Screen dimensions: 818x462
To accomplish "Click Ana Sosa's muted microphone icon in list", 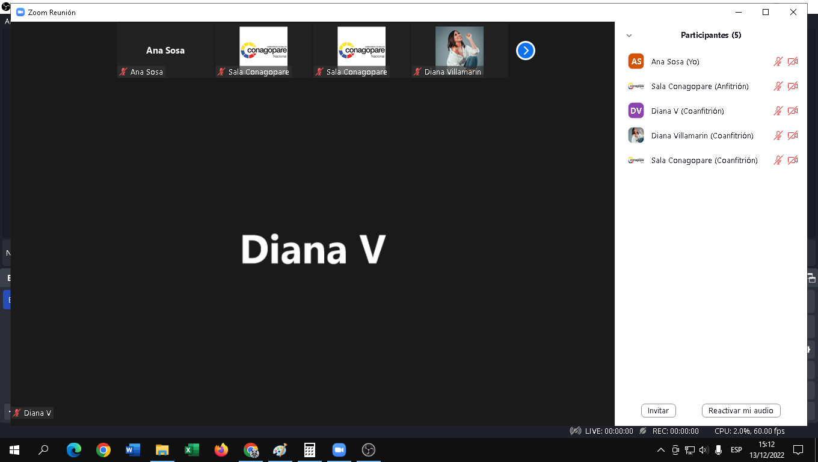I will click(778, 61).
